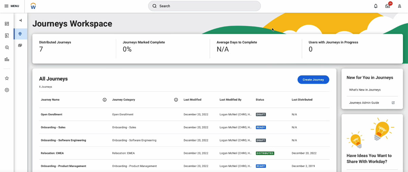Viewport: 408px width, 172px height.
Task: Click READY status of Onboarding - Sales
Action: coord(261,127)
